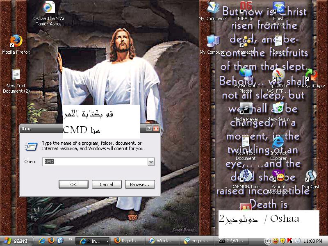Image resolution: width=328 pixels, height=246 pixels.
Task: Open the Internet Explorer desktop icon
Action: (x=279, y=142)
